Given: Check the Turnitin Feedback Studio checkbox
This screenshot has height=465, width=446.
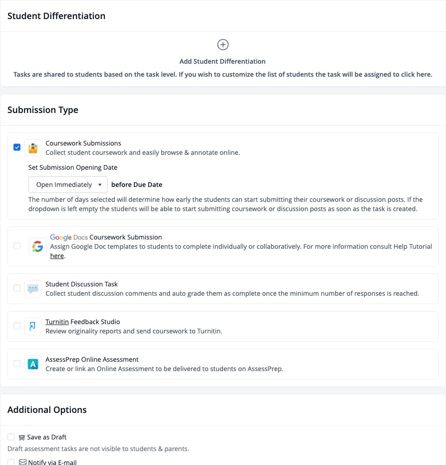Looking at the screenshot, I should [x=17, y=325].
